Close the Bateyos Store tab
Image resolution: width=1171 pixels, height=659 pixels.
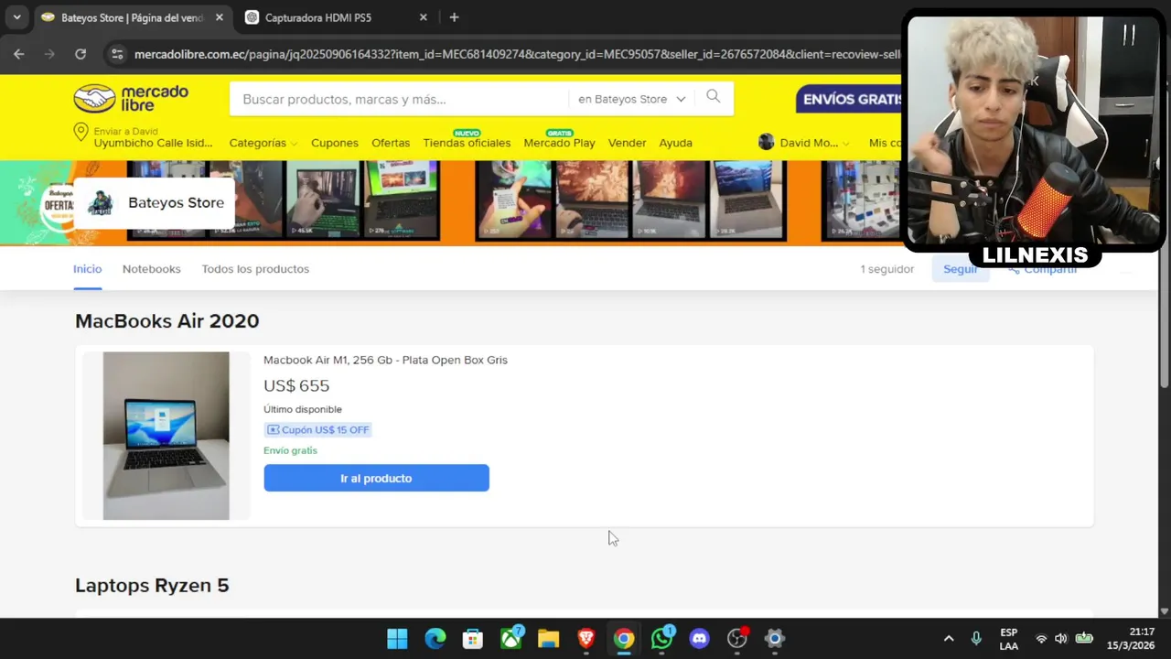coord(220,17)
